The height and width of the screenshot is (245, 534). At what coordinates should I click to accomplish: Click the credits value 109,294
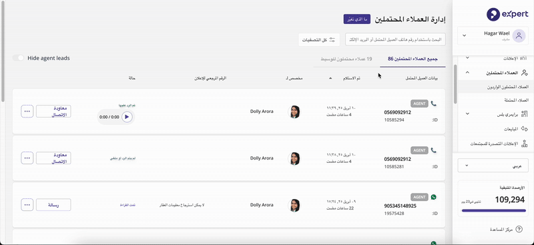click(x=509, y=200)
